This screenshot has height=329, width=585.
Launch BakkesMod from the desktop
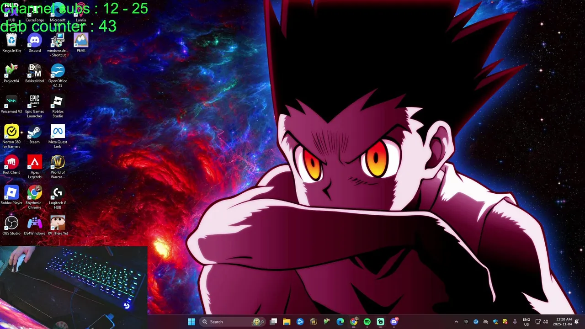(x=35, y=74)
